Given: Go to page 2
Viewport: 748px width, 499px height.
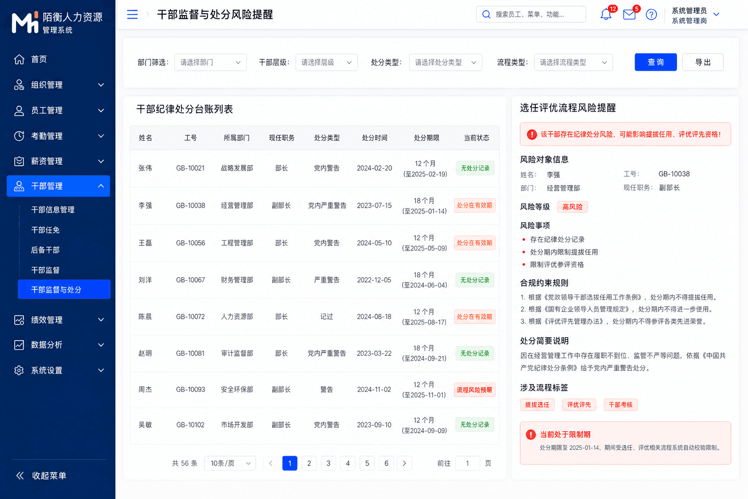Looking at the screenshot, I should [x=309, y=463].
